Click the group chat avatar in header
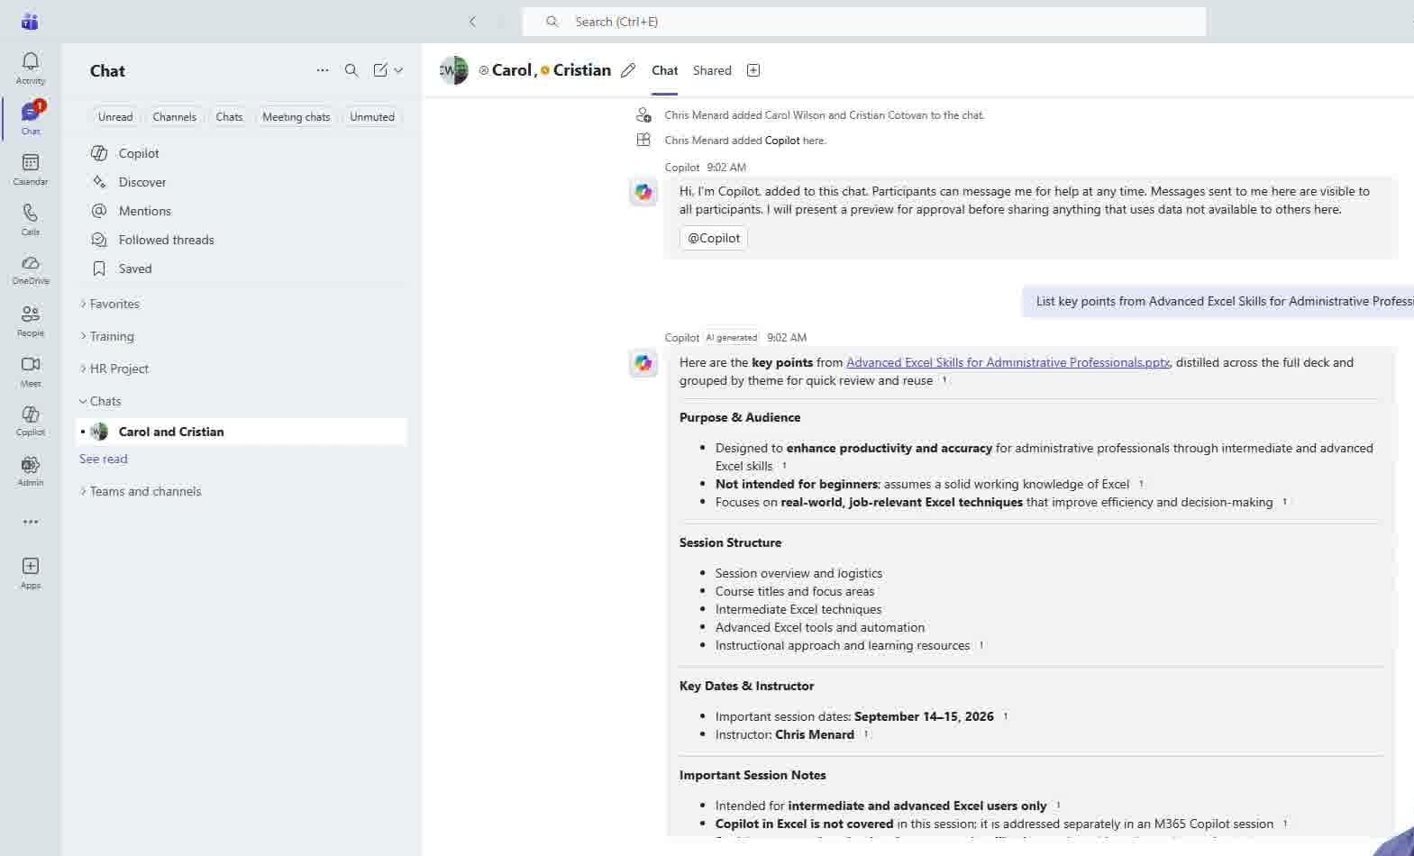The height and width of the screenshot is (856, 1414). [454, 70]
